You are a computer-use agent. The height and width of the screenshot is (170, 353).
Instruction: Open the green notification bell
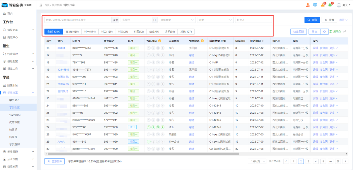[x=330, y=5]
